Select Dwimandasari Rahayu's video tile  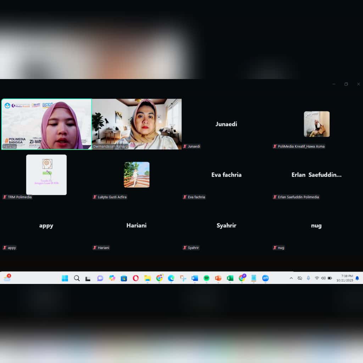click(x=137, y=124)
